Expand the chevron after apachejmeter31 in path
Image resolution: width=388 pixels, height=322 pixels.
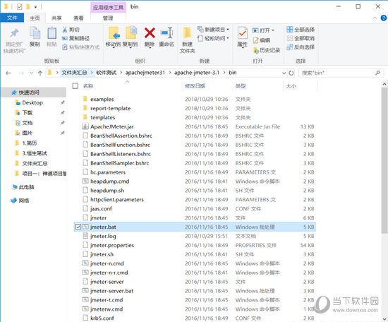point(170,73)
